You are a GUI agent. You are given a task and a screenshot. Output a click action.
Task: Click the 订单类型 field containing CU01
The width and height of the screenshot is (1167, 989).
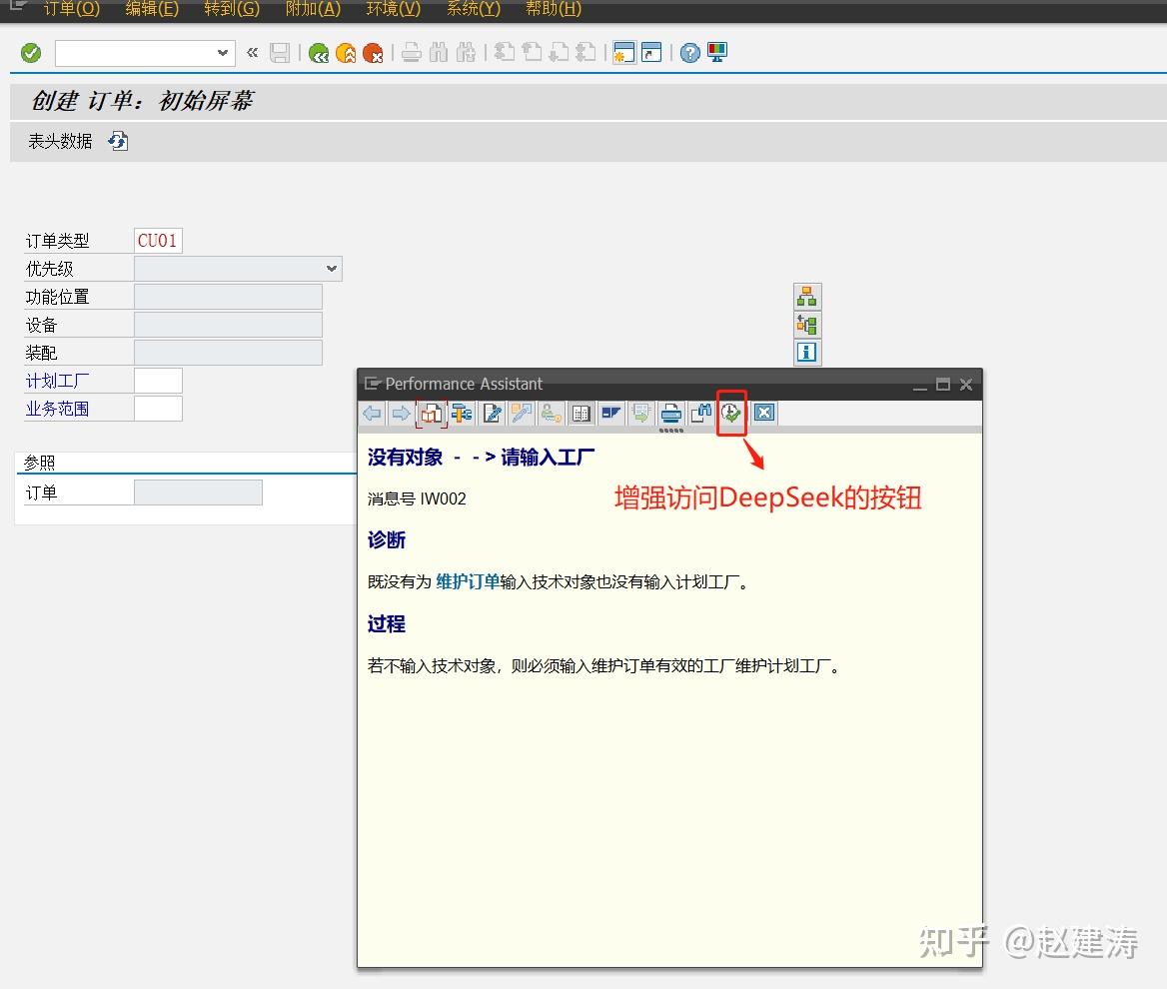click(x=158, y=240)
